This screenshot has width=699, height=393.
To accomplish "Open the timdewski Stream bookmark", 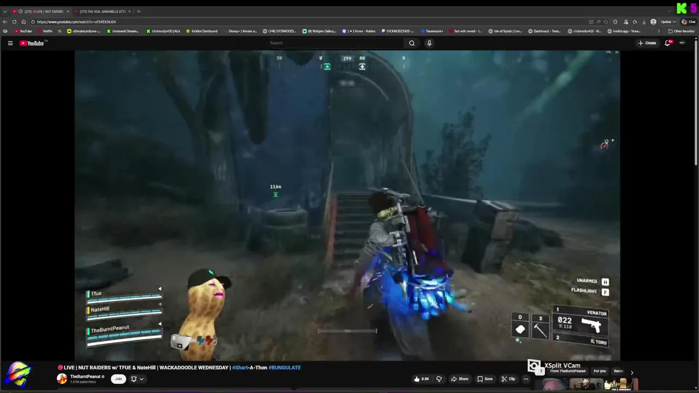I will 123,31.
